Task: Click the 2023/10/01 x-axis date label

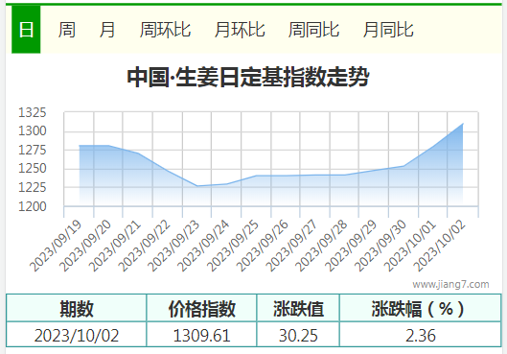Action: coord(410,246)
